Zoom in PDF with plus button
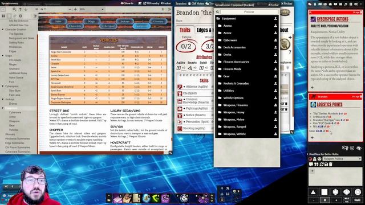 point(75,9)
